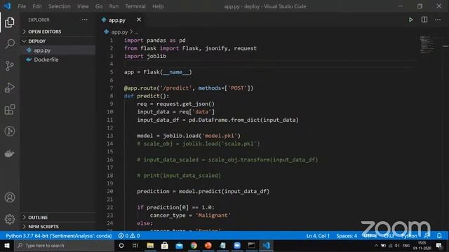Open the Source Control view
Screen dimensions: 449x252
coord(9,66)
